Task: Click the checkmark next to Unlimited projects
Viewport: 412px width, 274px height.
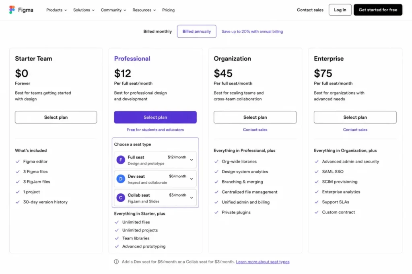Action: click(117, 230)
